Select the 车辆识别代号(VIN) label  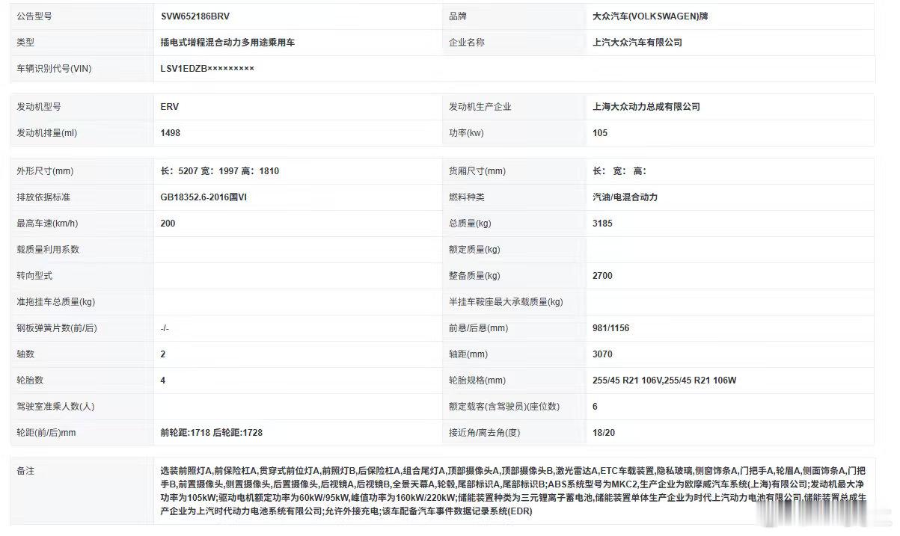[53, 69]
